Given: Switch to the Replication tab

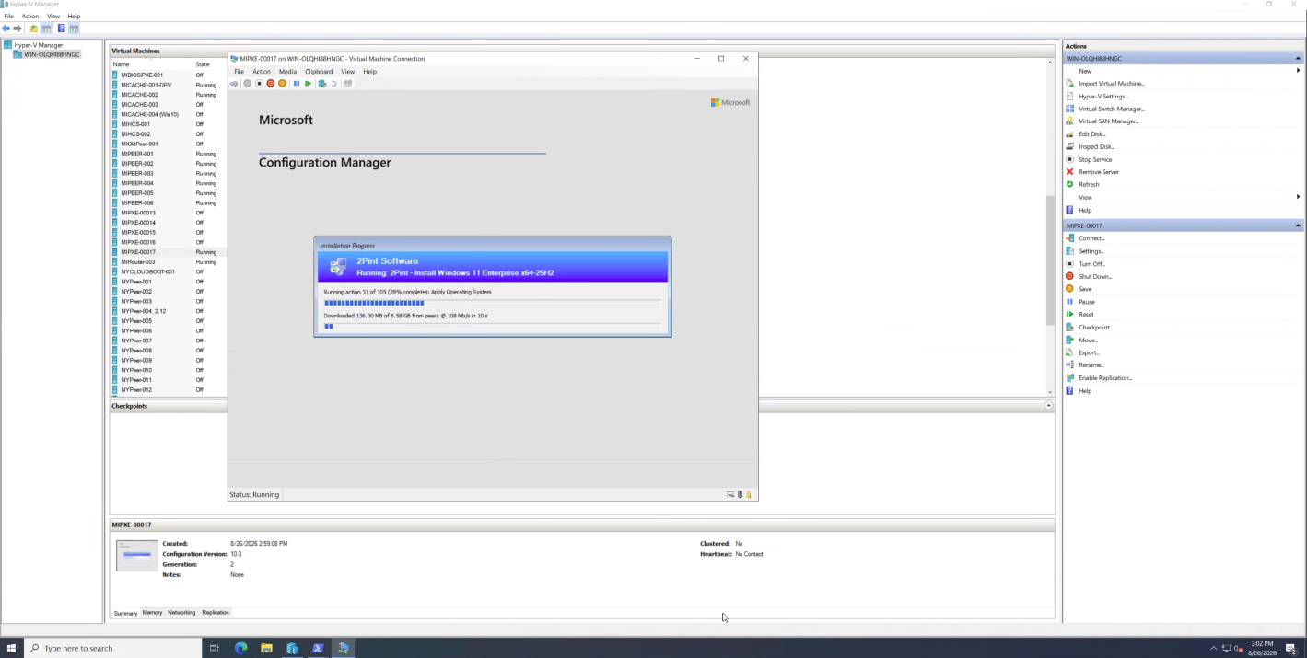Looking at the screenshot, I should click(216, 613).
